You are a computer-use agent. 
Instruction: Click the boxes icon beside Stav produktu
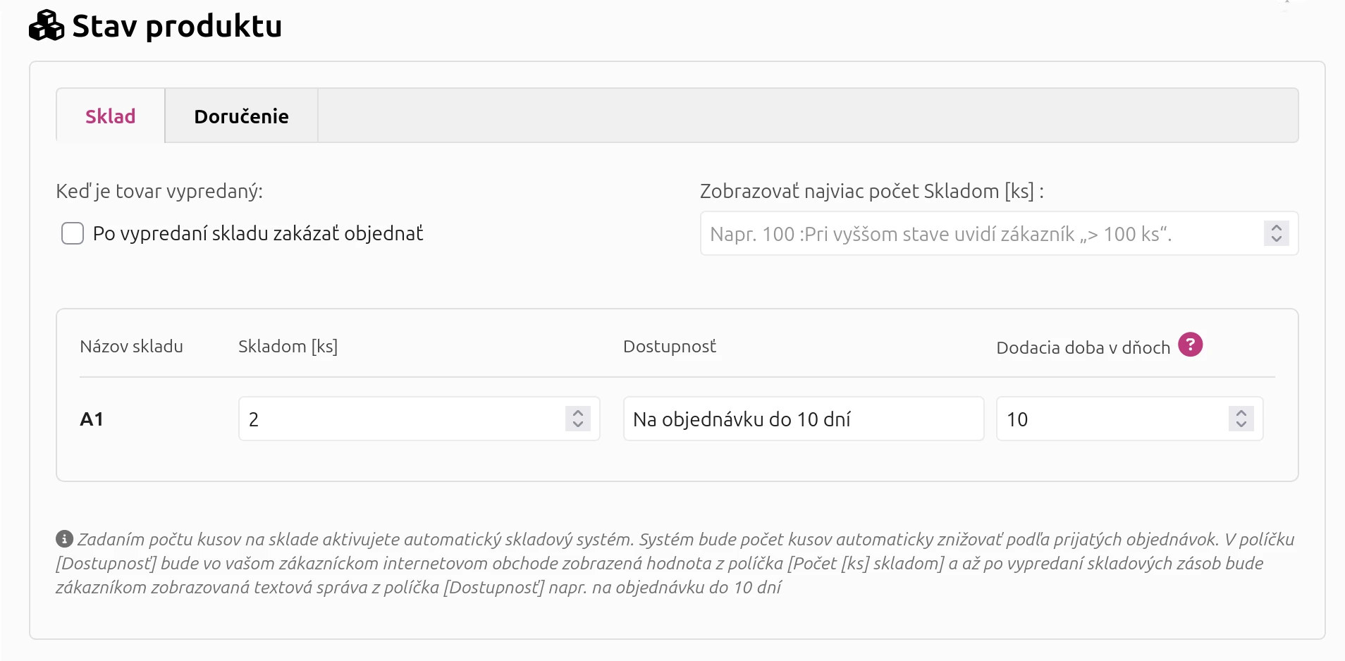(47, 26)
